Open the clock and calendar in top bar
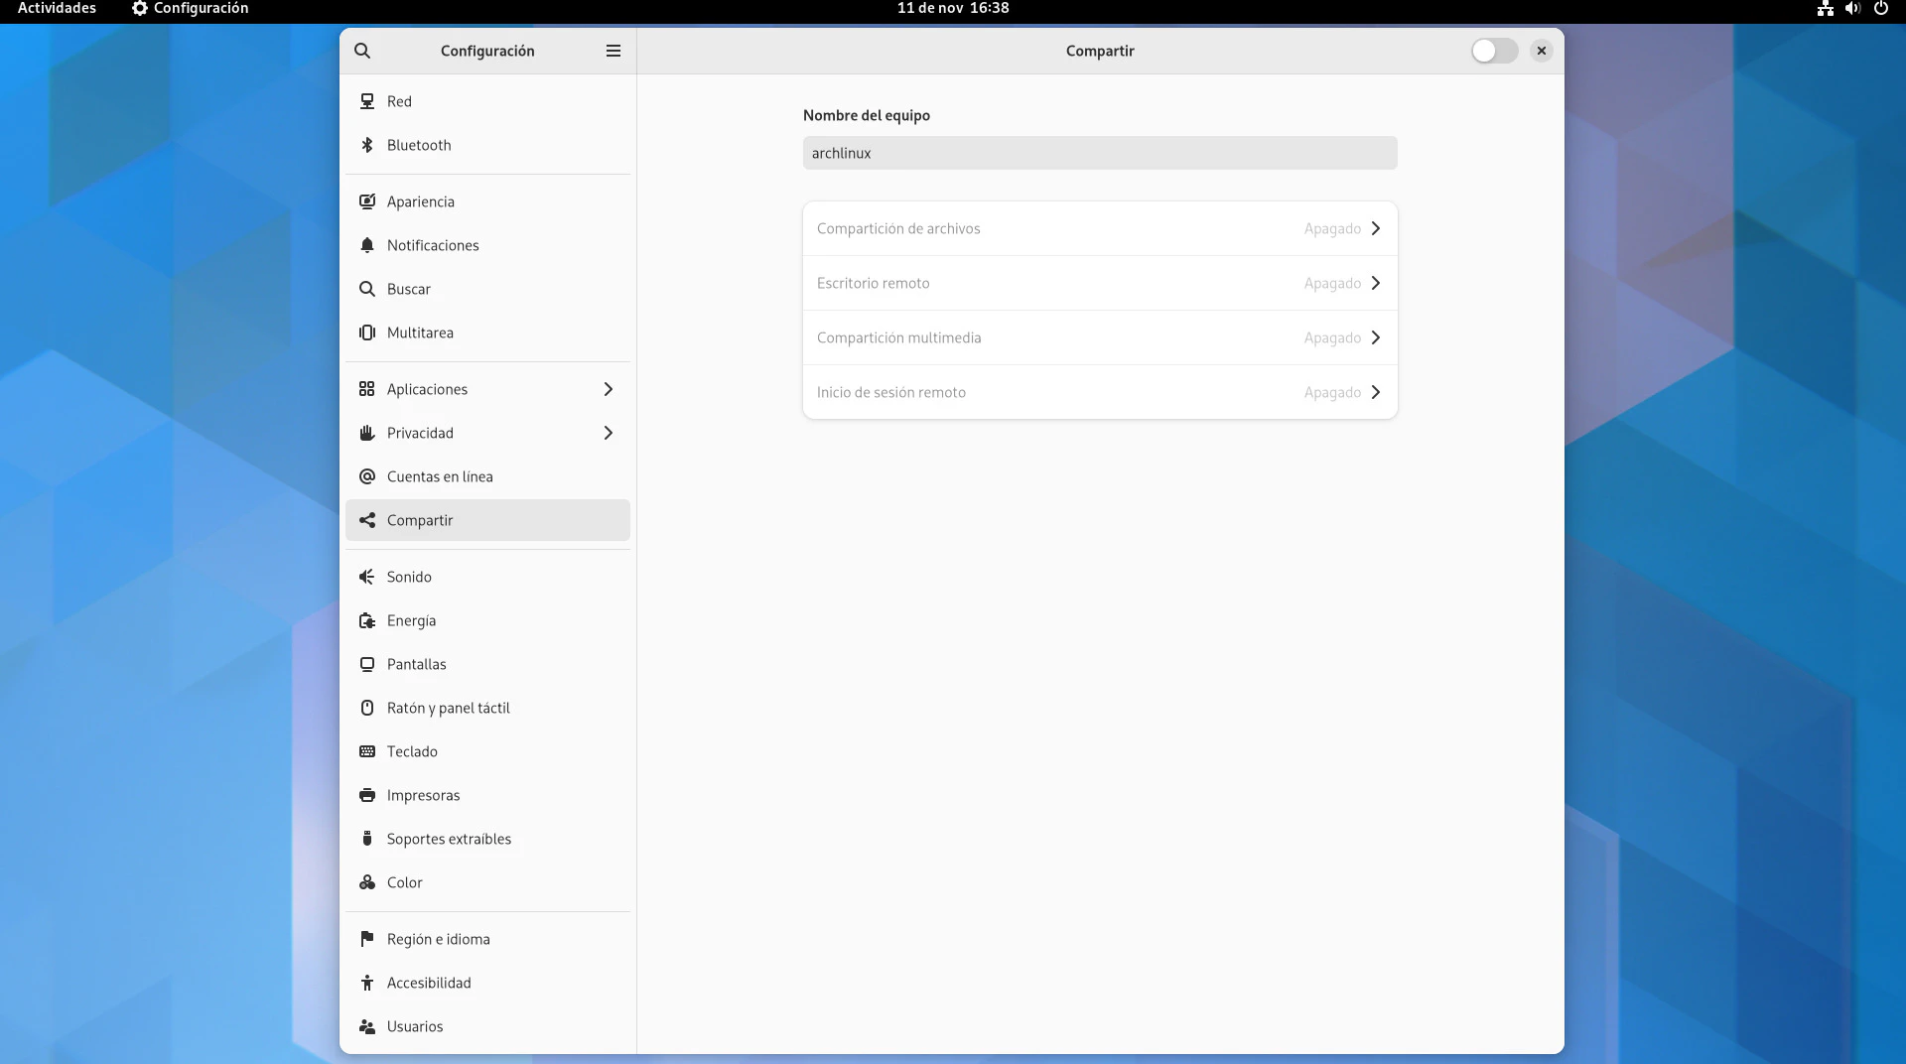This screenshot has height=1064, width=1906. pos(952,8)
